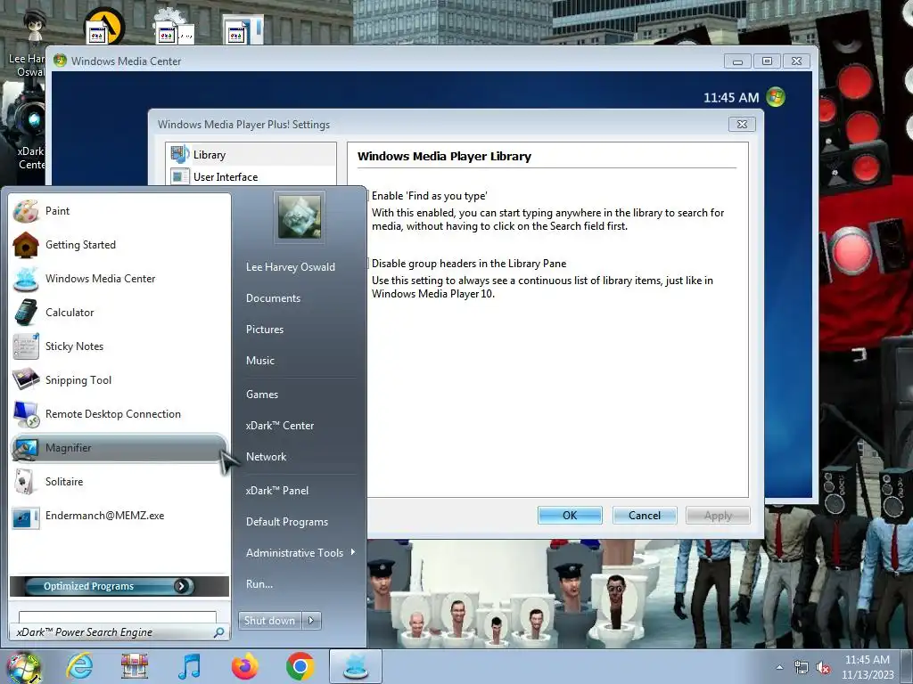Viewport: 913px width, 684px height.
Task: Select Windows Media Center taskbar button
Action: pos(356,666)
